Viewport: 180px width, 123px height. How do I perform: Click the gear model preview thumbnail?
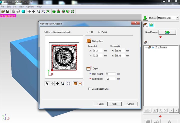64,57
